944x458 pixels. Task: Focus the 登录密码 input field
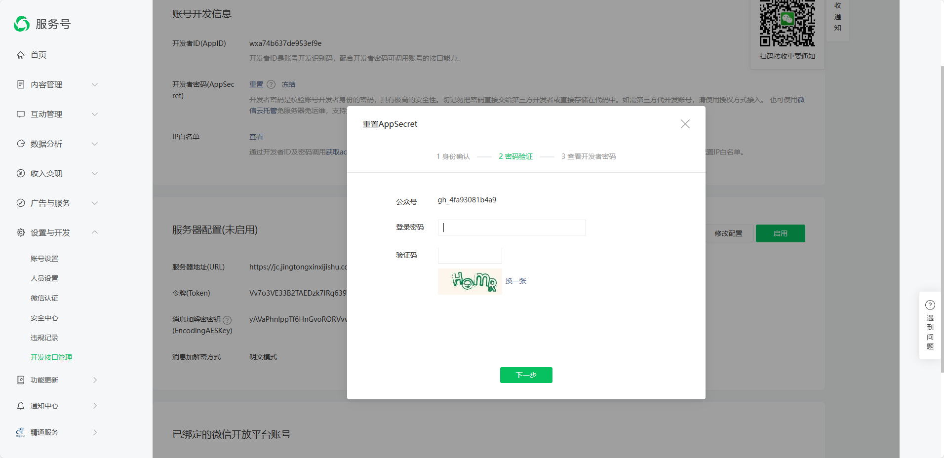point(511,228)
